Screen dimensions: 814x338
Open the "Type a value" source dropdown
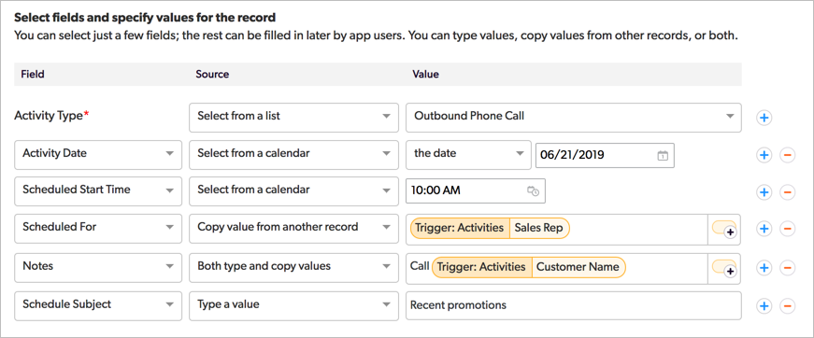(293, 306)
